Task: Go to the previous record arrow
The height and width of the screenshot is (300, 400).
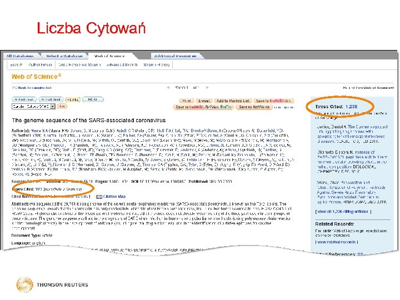Action: point(168,88)
